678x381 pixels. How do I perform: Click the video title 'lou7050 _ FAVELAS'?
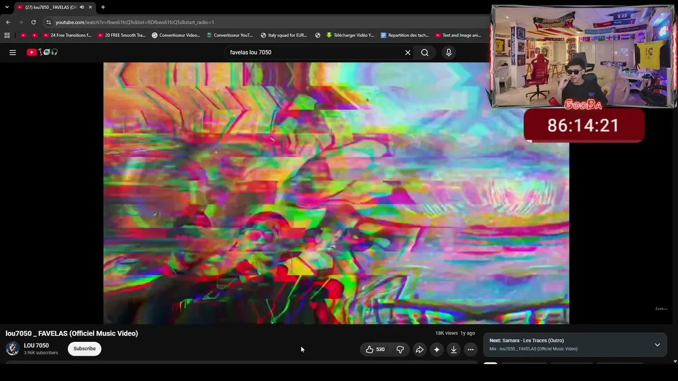tap(72, 333)
